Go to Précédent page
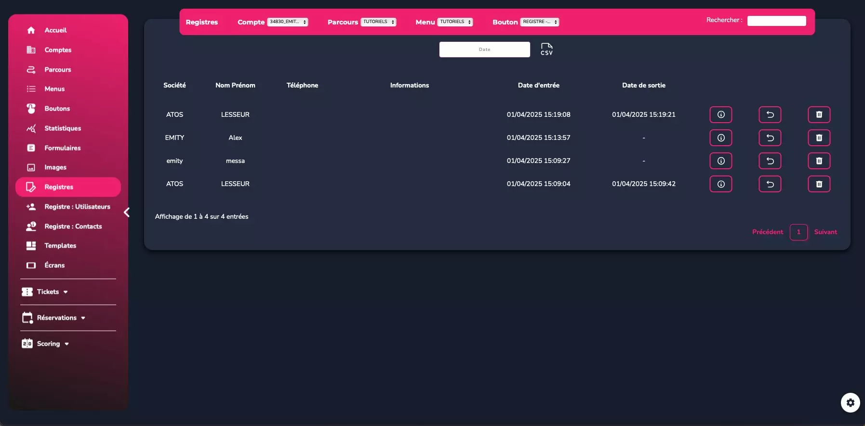Image resolution: width=865 pixels, height=426 pixels. (768, 232)
